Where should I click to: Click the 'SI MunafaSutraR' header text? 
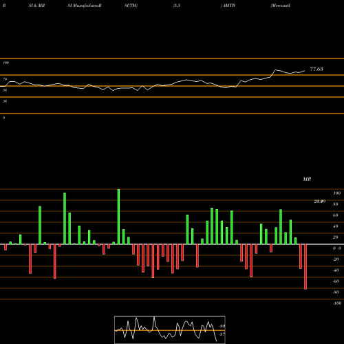pyautogui.click(x=85, y=6)
